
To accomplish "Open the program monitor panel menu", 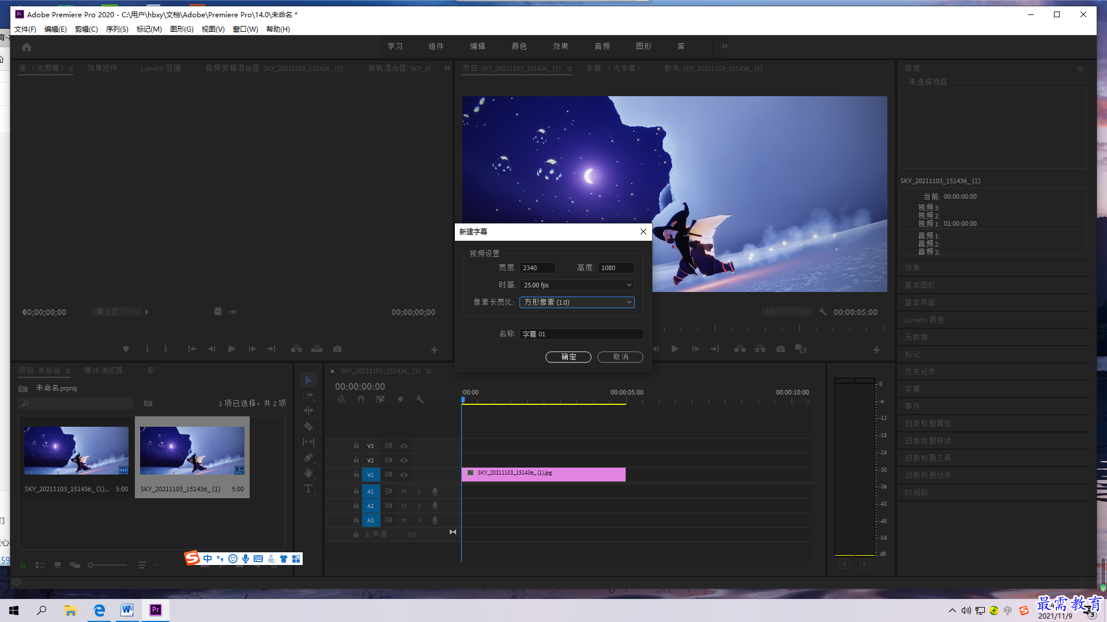I will pyautogui.click(x=570, y=69).
